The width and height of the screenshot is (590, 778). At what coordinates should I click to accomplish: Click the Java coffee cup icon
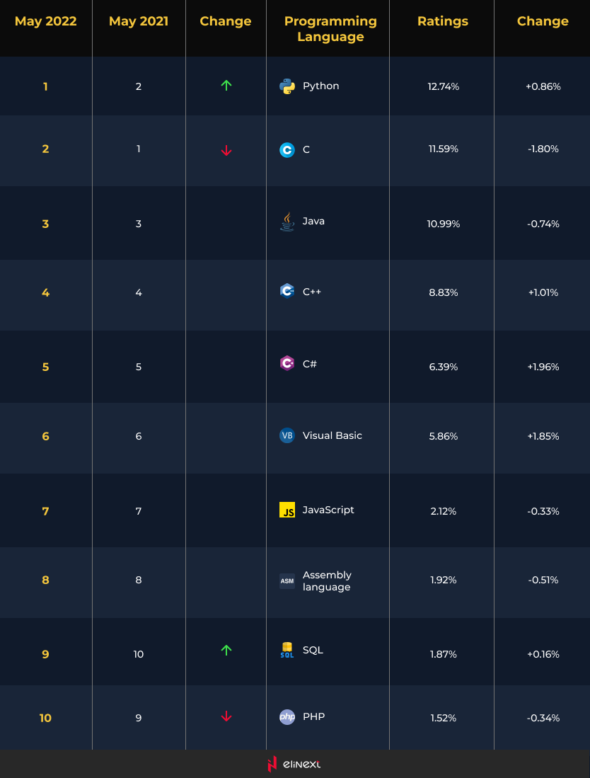tap(287, 222)
